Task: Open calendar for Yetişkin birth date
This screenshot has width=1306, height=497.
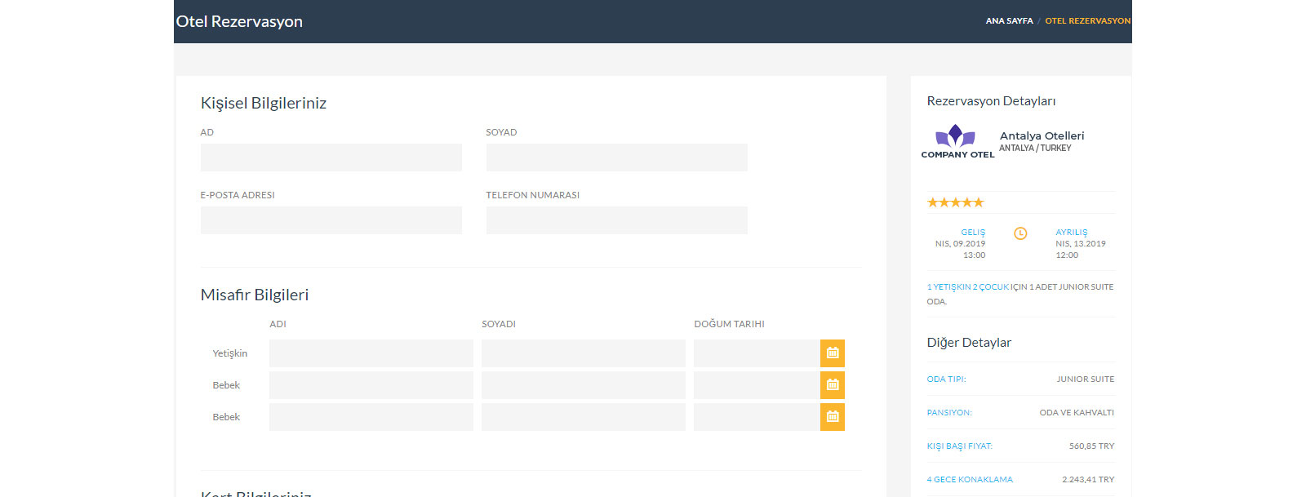Action: (x=833, y=353)
